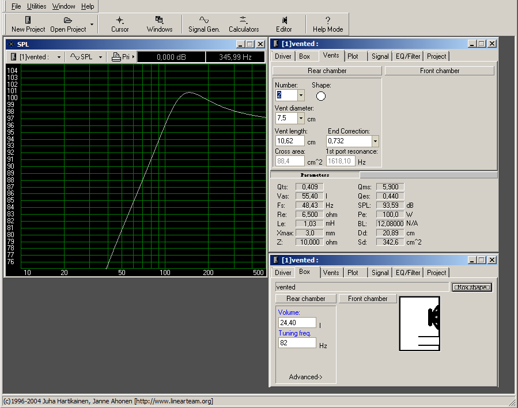Viewport: 518px width, 408px height.
Task: Open the Calculators tool
Action: pos(243,20)
